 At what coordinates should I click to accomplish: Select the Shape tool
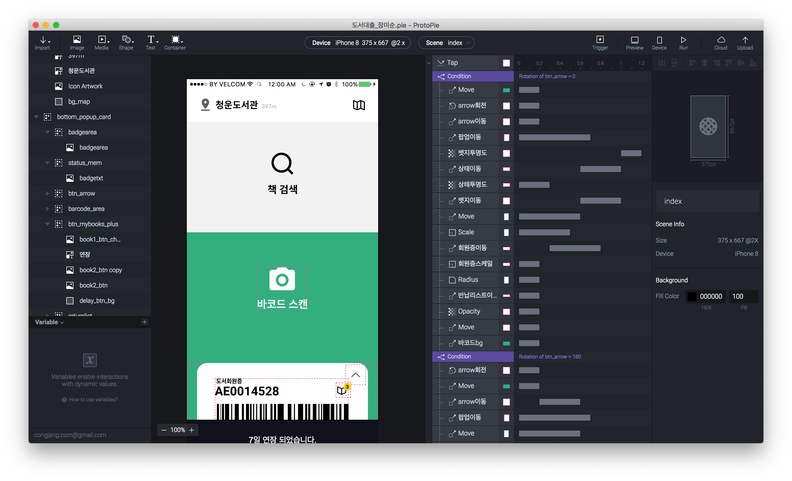pyautogui.click(x=126, y=43)
